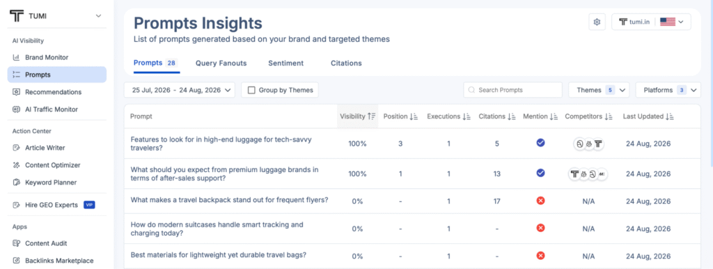This screenshot has height=269, width=713.
Task: Click the US flag icon
Action: [x=668, y=22]
